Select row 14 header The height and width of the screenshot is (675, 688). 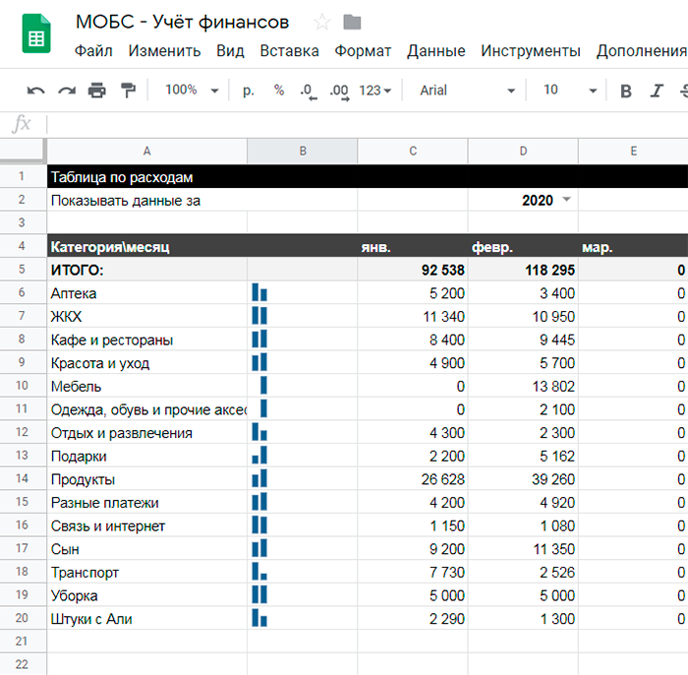click(22, 478)
